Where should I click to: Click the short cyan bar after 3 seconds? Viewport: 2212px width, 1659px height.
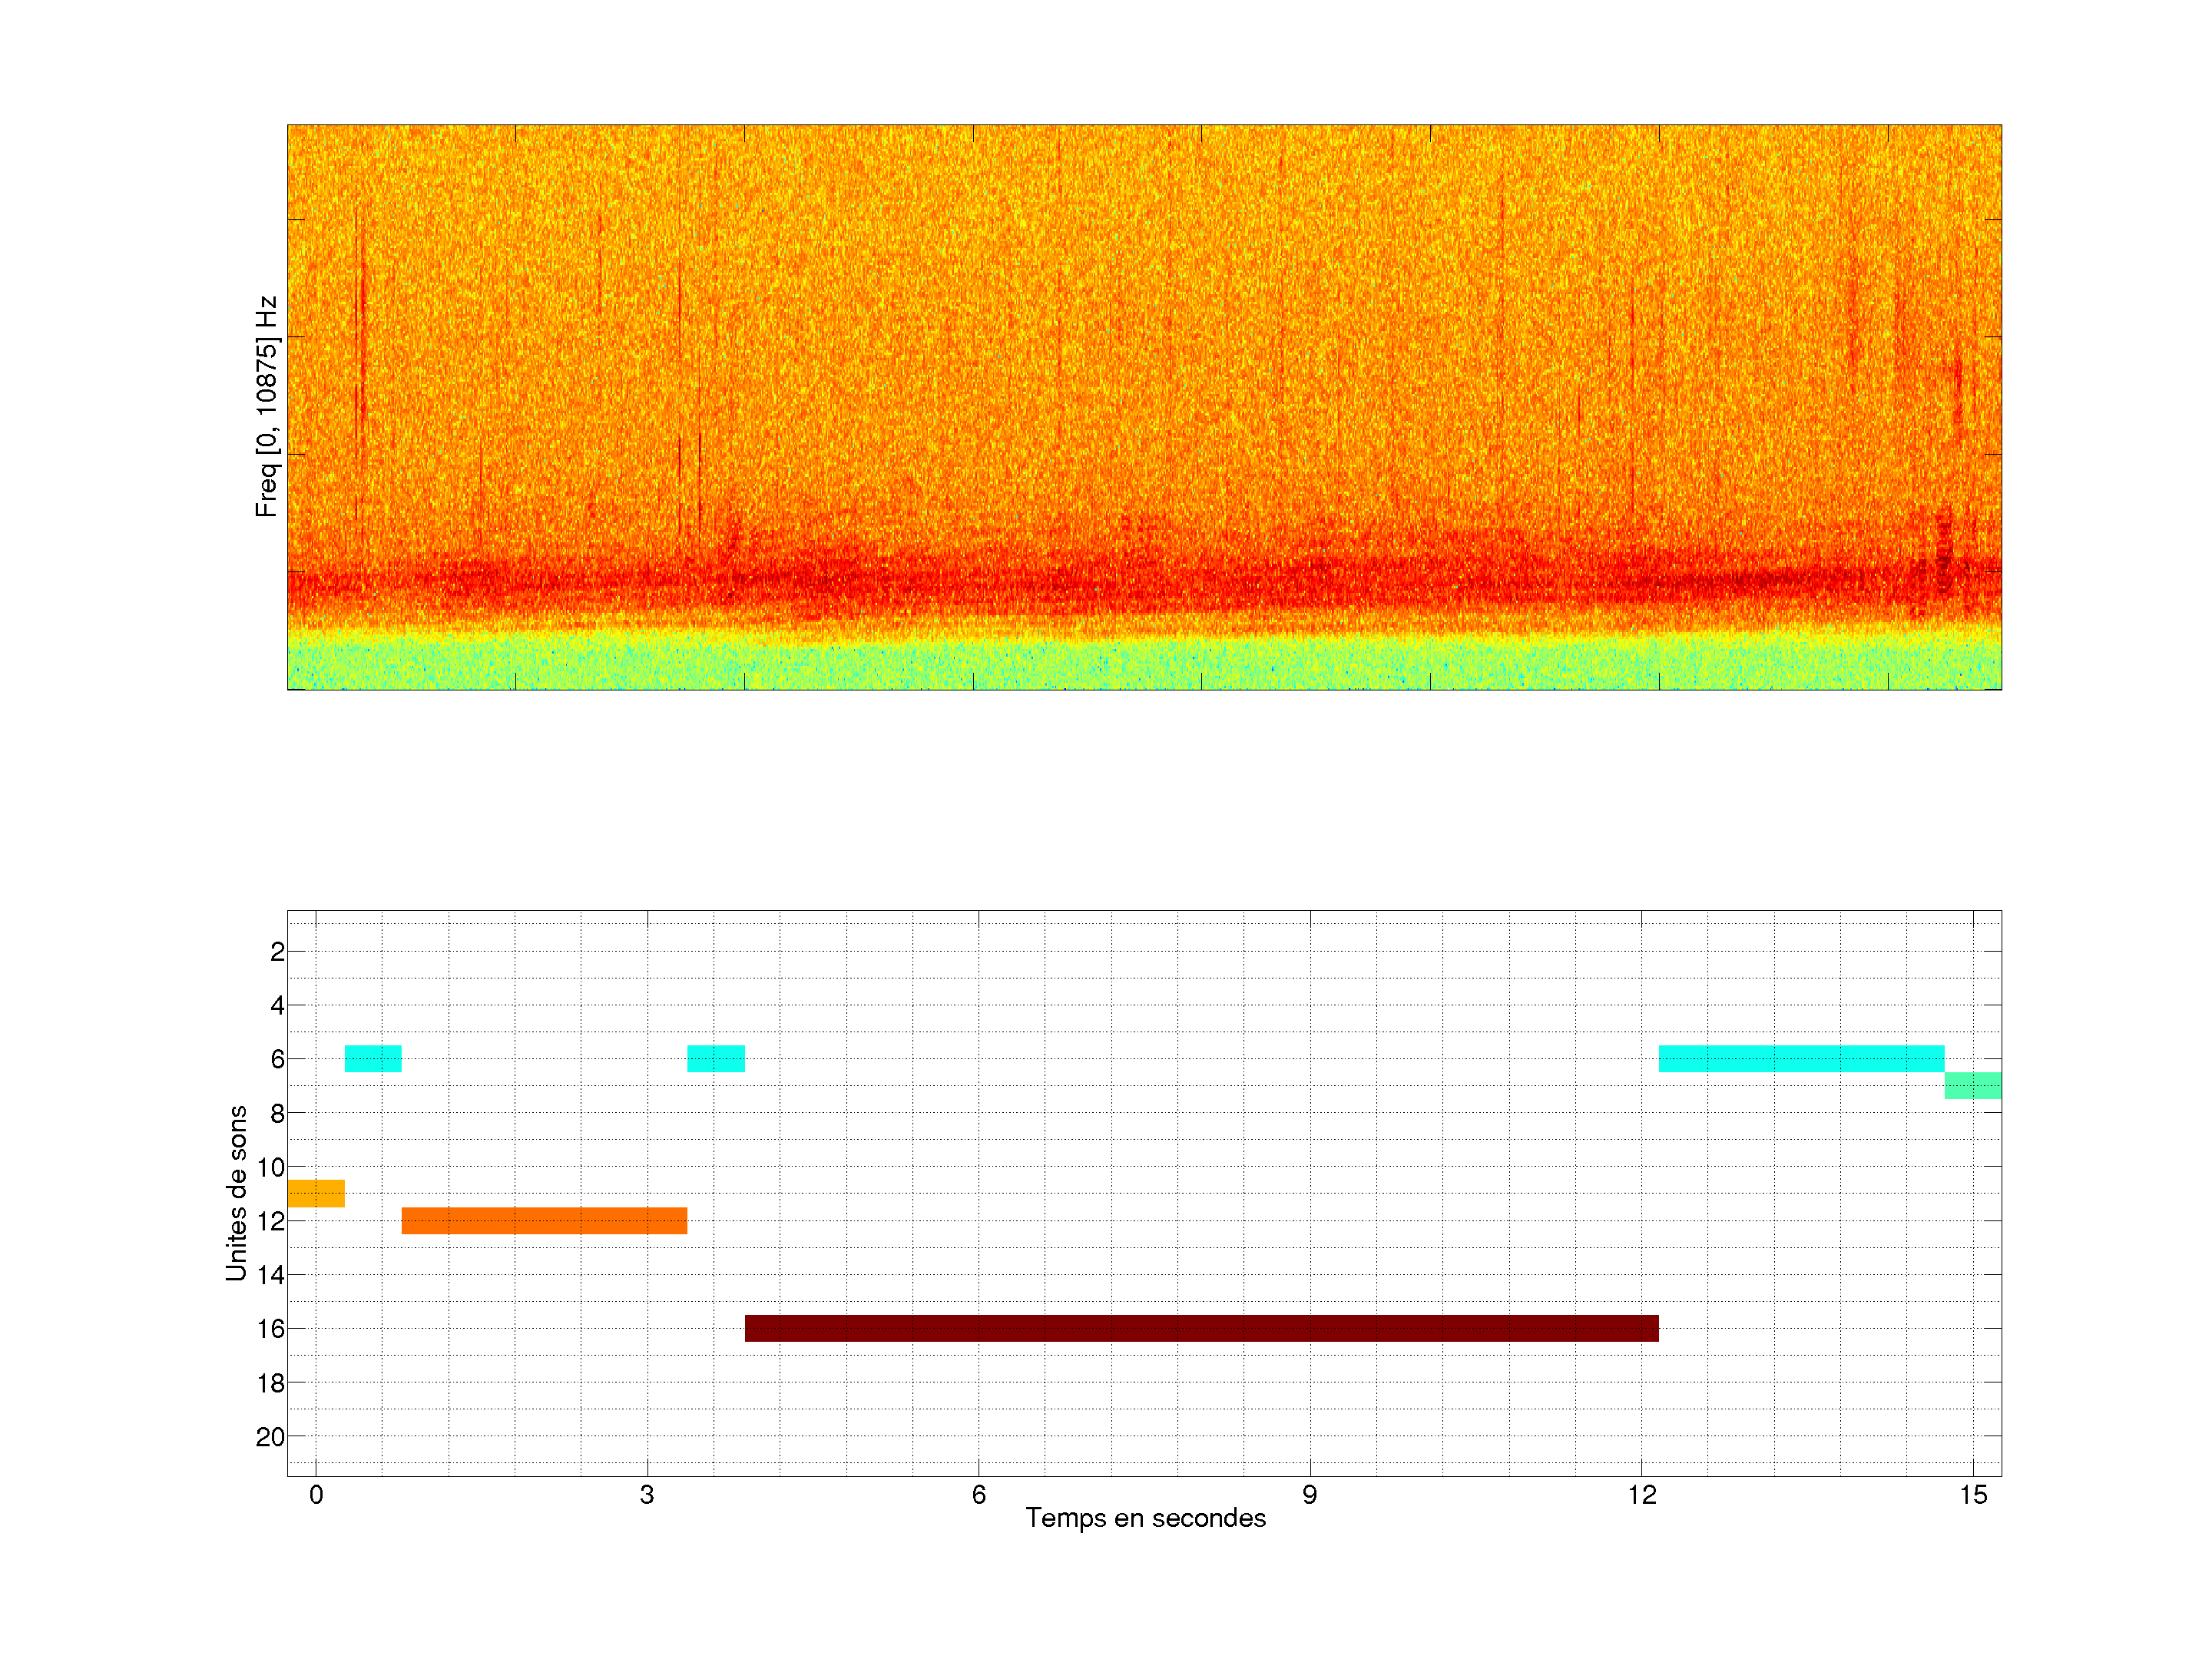click(x=716, y=1058)
